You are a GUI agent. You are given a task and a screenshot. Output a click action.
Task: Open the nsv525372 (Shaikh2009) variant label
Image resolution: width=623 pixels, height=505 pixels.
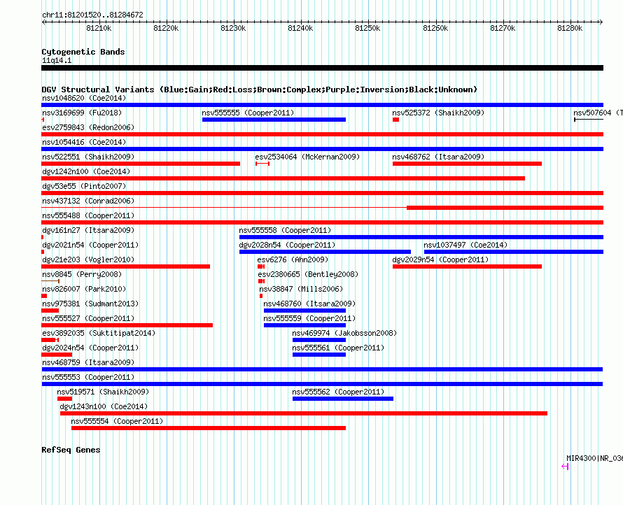click(438, 113)
